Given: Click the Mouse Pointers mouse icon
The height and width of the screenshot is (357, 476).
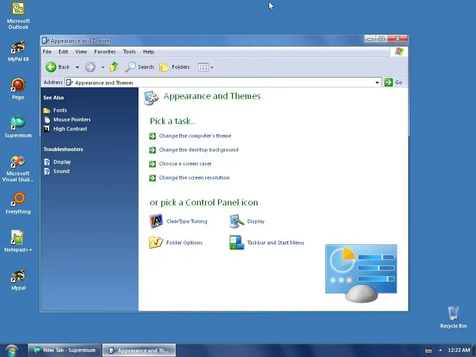Looking at the screenshot, I should 47,119.
